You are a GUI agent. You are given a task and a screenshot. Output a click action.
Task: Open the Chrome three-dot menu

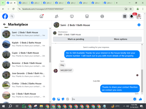[143, 9]
